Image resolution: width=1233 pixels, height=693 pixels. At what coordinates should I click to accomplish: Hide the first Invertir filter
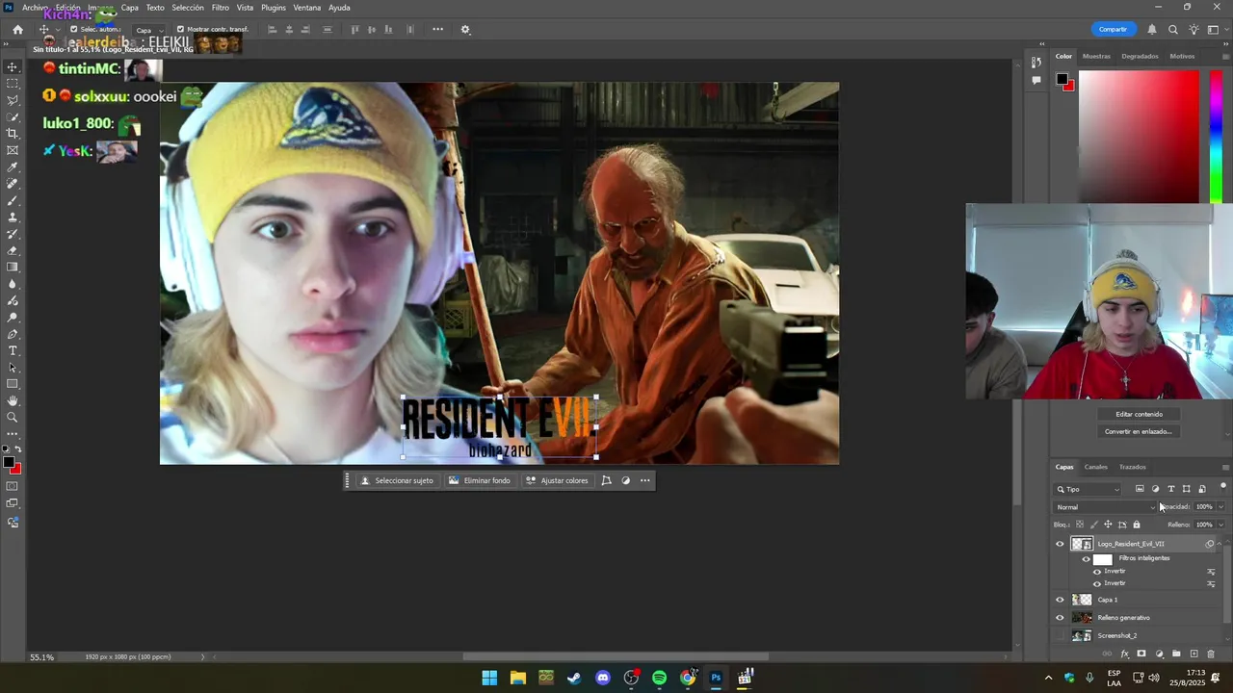coord(1096,572)
